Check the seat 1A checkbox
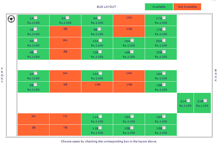The image size is (218, 144). point(36,18)
